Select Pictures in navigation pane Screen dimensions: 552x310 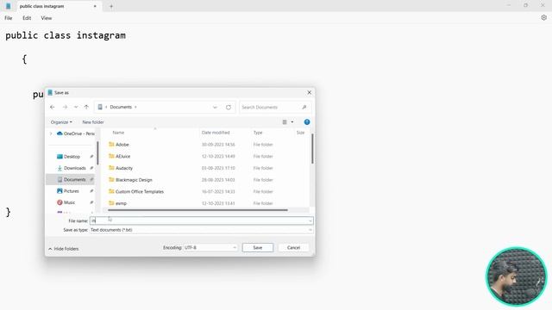point(68,191)
